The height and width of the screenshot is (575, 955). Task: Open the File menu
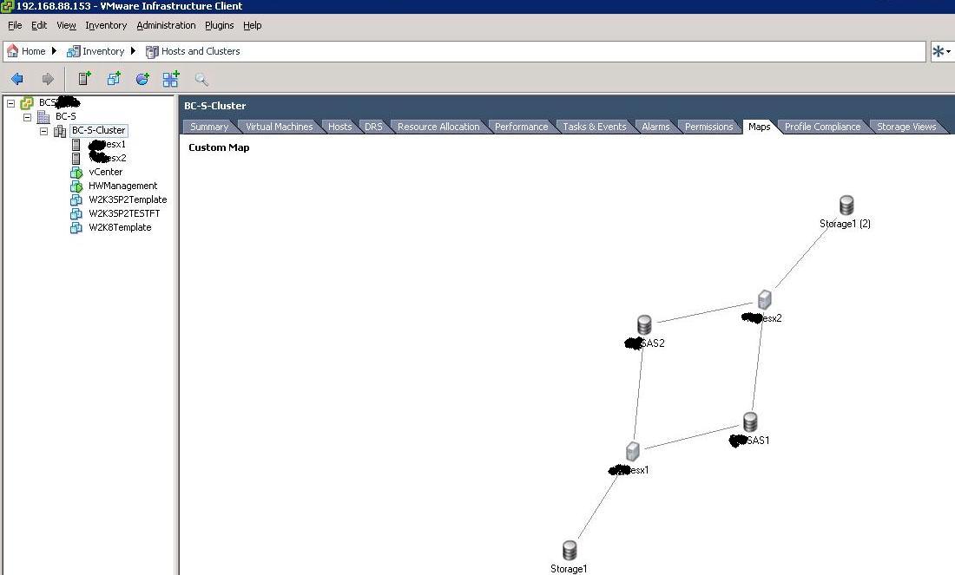click(x=15, y=25)
